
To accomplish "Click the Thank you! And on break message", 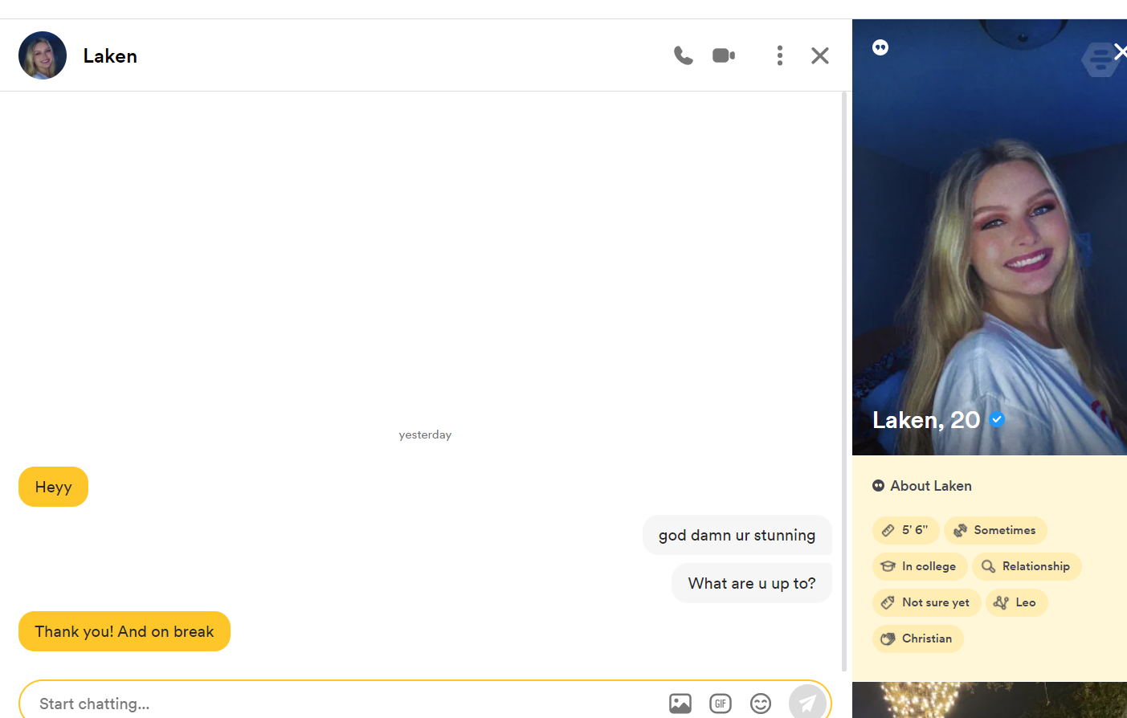I will pyautogui.click(x=125, y=631).
